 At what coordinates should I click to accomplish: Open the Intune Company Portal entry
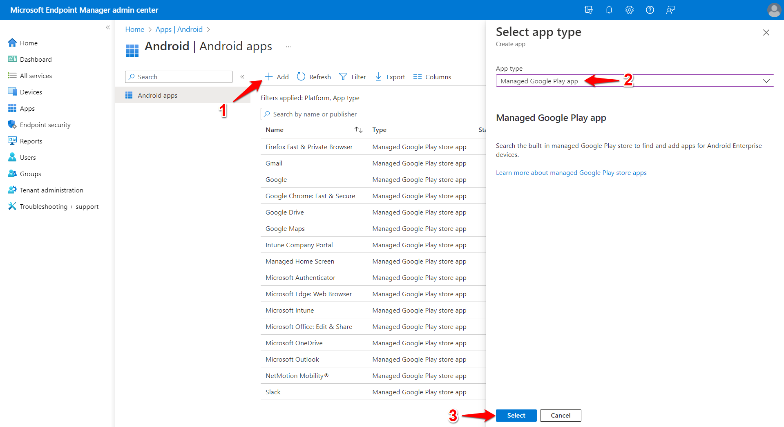pyautogui.click(x=299, y=245)
